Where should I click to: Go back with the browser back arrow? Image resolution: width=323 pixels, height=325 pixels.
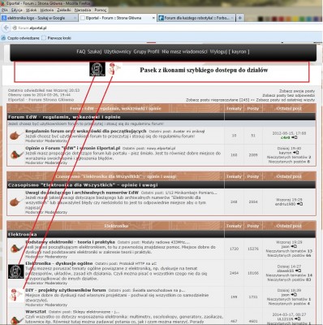coord(6,28)
